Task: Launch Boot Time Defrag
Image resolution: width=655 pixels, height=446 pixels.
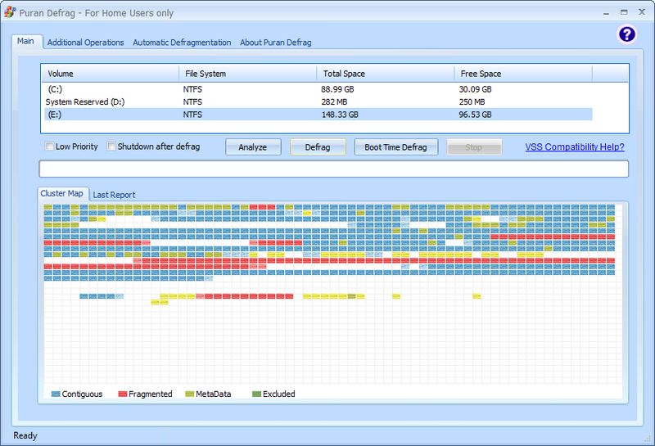Action: pyautogui.click(x=396, y=147)
